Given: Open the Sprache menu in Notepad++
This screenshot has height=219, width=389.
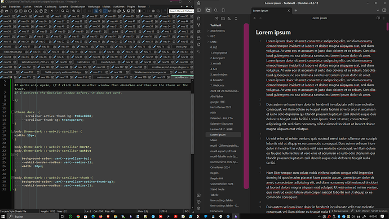Looking at the screenshot, I should 64,7.
